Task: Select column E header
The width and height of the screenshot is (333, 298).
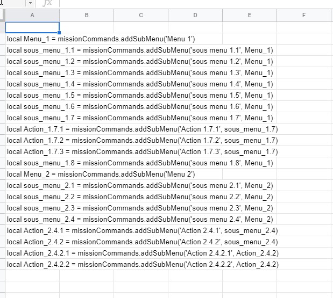Action: [250, 16]
